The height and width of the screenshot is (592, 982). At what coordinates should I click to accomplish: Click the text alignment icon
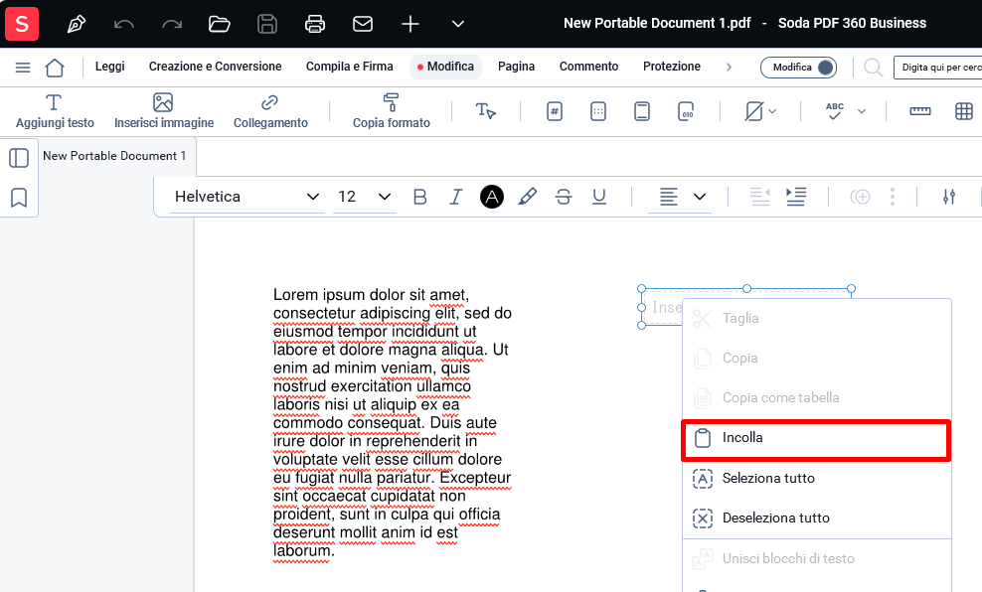click(x=668, y=197)
